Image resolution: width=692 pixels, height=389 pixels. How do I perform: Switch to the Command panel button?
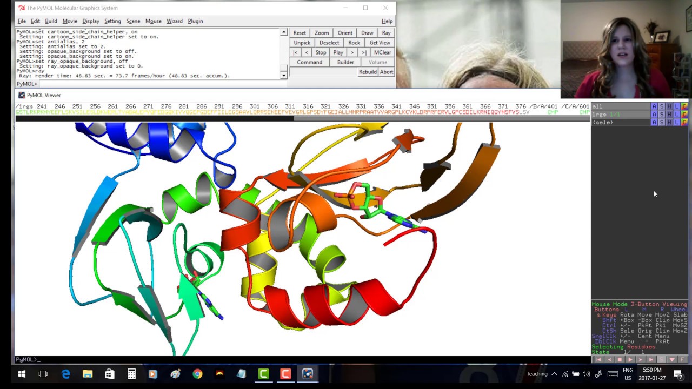[309, 62]
